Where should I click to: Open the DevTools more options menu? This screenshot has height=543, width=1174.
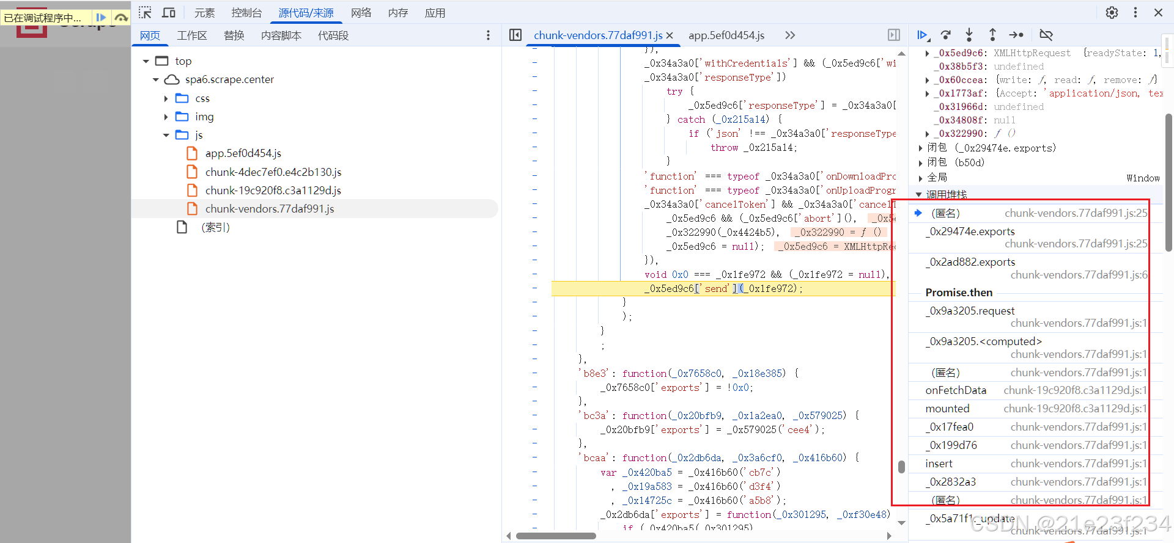(1135, 12)
